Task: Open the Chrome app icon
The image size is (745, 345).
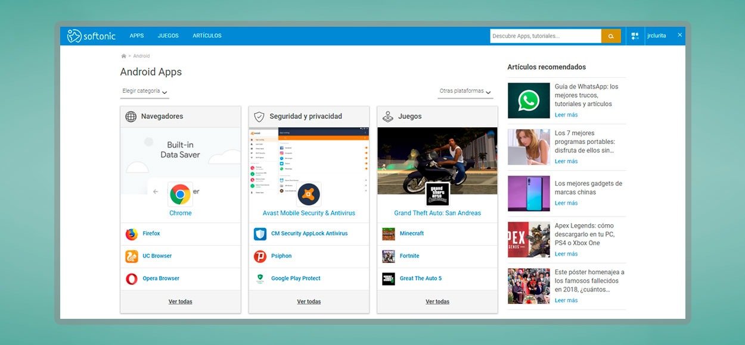Action: 180,195
